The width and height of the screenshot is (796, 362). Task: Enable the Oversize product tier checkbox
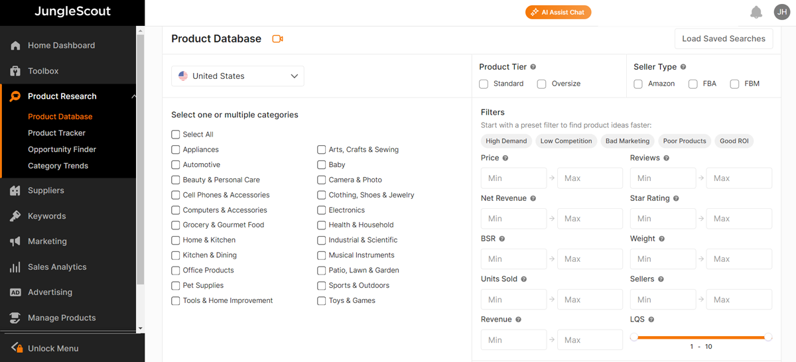tap(542, 84)
